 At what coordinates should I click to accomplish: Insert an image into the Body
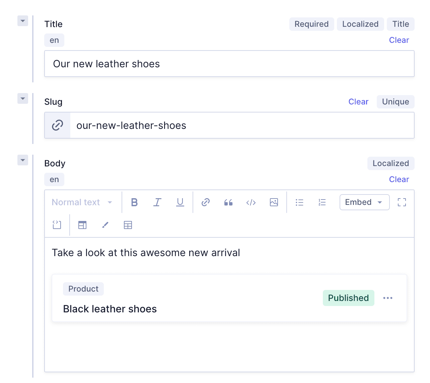pyautogui.click(x=274, y=202)
